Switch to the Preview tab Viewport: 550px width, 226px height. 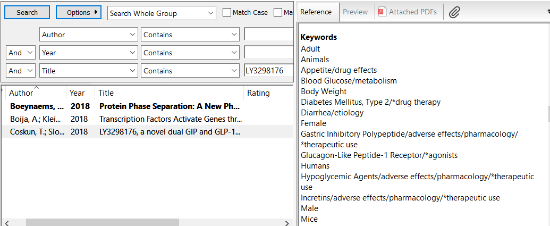coord(355,12)
